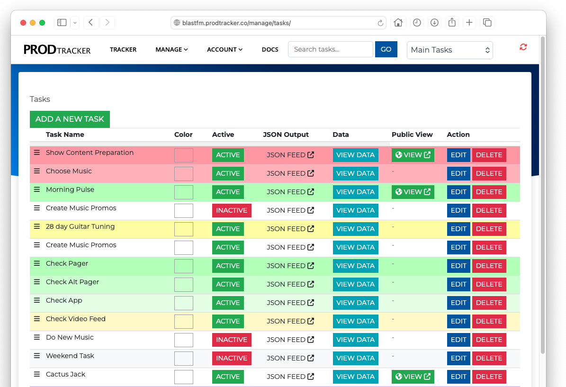This screenshot has height=387, width=566.
Task: Click drag handle icon for Choose Music
Action: pos(37,171)
